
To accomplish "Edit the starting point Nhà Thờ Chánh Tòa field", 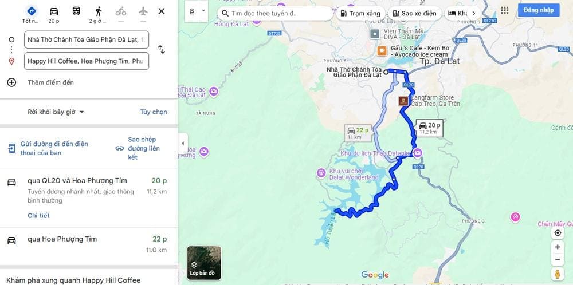I will tap(87, 40).
